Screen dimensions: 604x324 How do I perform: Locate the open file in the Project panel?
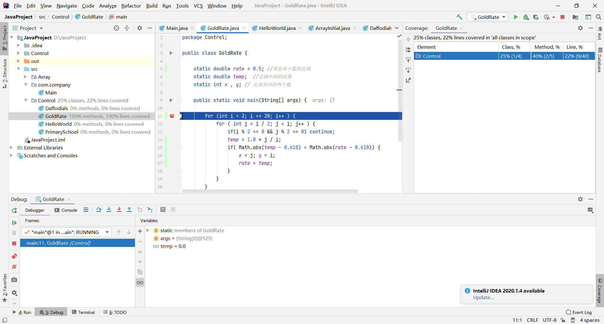[x=116, y=28]
